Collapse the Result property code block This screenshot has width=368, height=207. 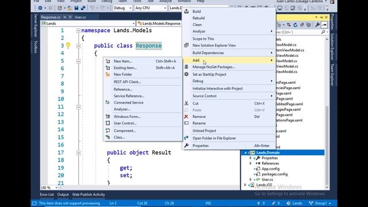(x=79, y=153)
